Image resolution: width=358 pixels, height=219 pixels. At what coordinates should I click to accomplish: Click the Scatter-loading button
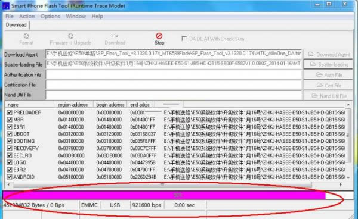click(x=329, y=65)
